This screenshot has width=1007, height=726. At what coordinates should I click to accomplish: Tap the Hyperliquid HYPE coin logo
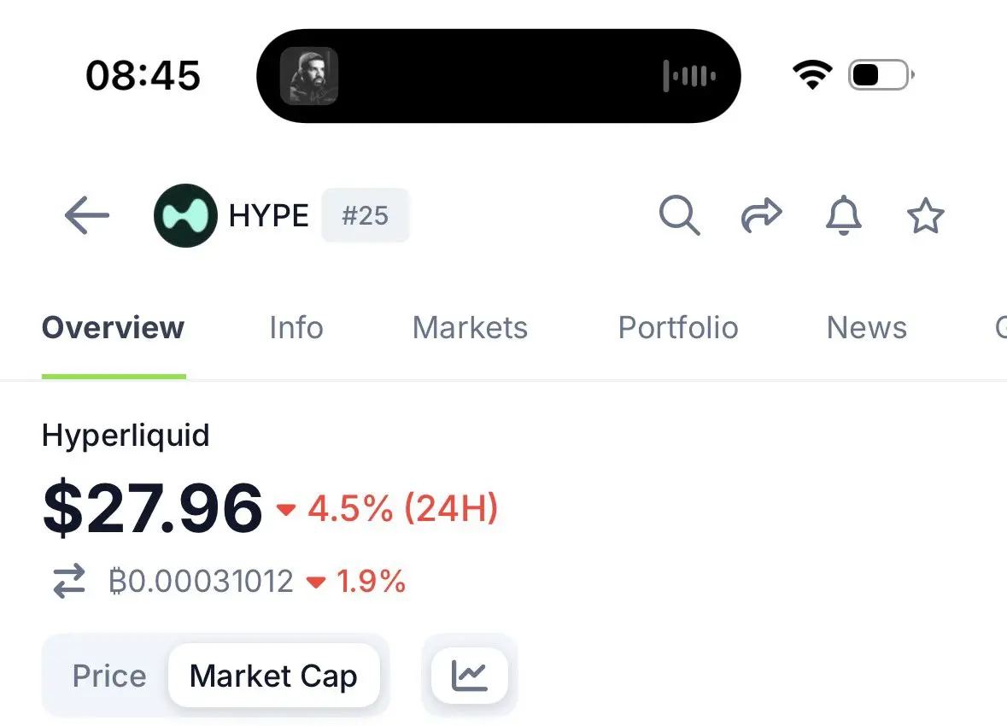(x=184, y=216)
